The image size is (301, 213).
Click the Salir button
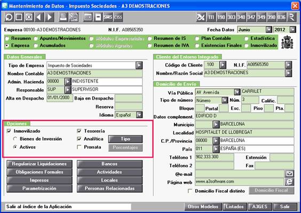[x=285, y=207]
